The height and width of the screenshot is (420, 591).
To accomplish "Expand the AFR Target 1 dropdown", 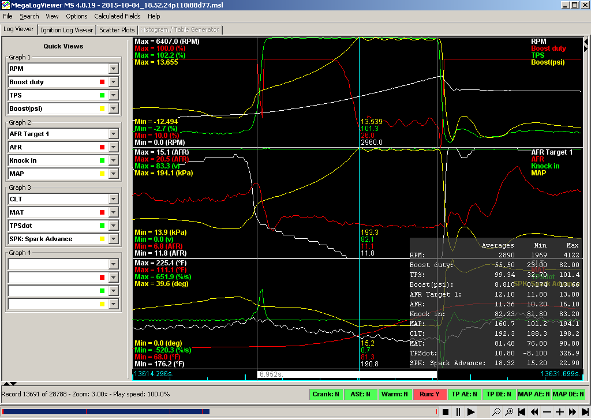I will pyautogui.click(x=113, y=134).
